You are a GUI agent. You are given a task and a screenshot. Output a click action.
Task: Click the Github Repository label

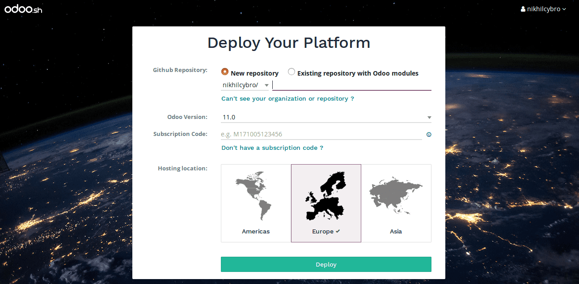coord(180,70)
